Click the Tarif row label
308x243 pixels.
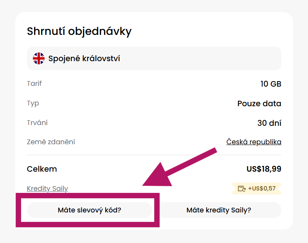coord(34,83)
